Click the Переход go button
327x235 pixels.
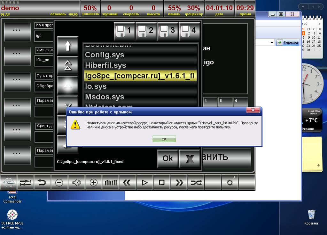click(288, 42)
